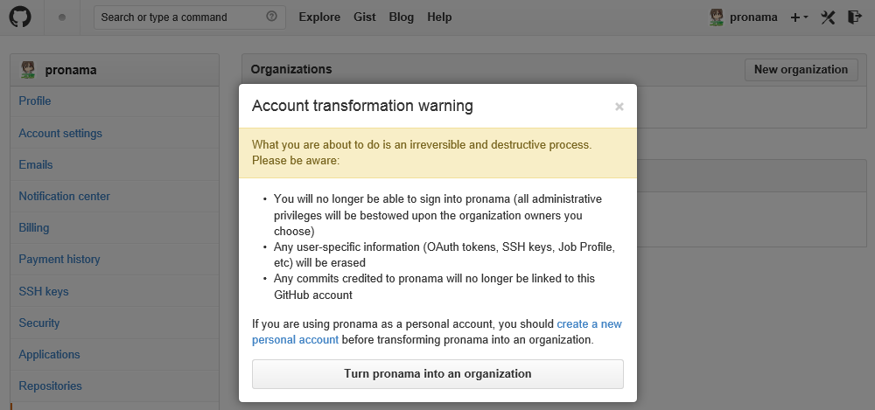Click the GitHub Octocat logo
875x410 pixels.
pos(20,17)
